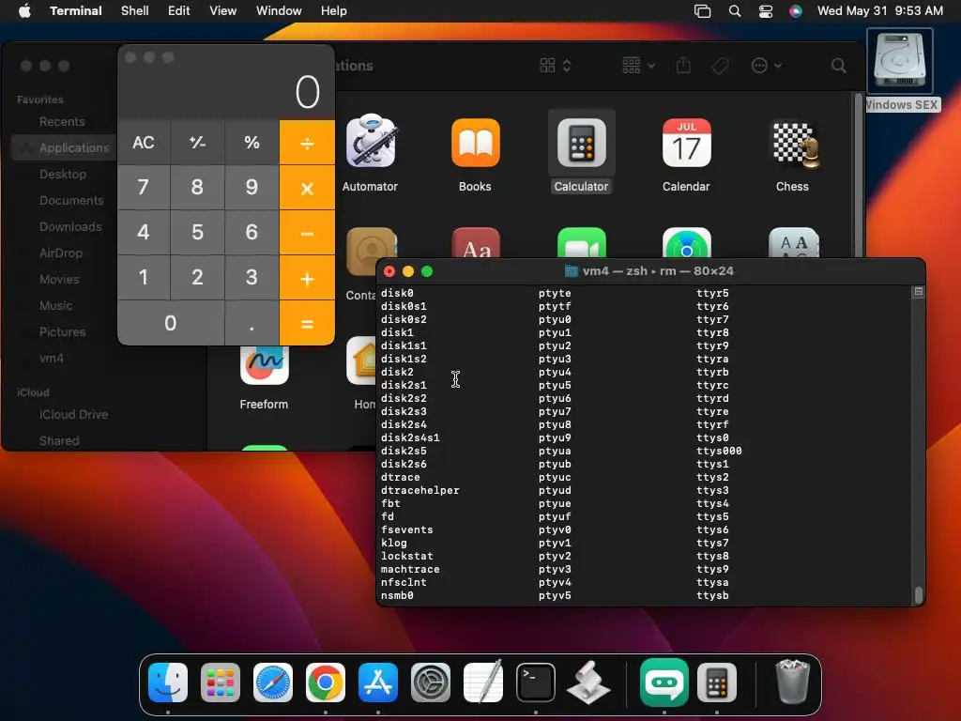Open the Calendar app icon in Finder

click(x=686, y=143)
